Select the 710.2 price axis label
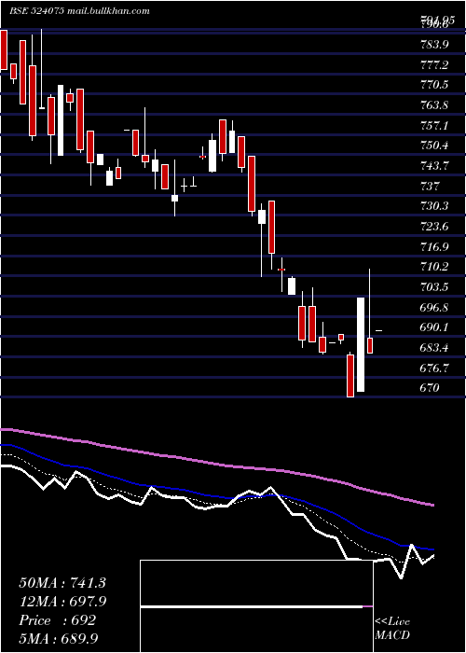 click(434, 267)
